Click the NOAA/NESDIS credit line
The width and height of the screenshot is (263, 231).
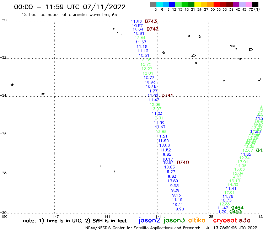tap(143, 228)
